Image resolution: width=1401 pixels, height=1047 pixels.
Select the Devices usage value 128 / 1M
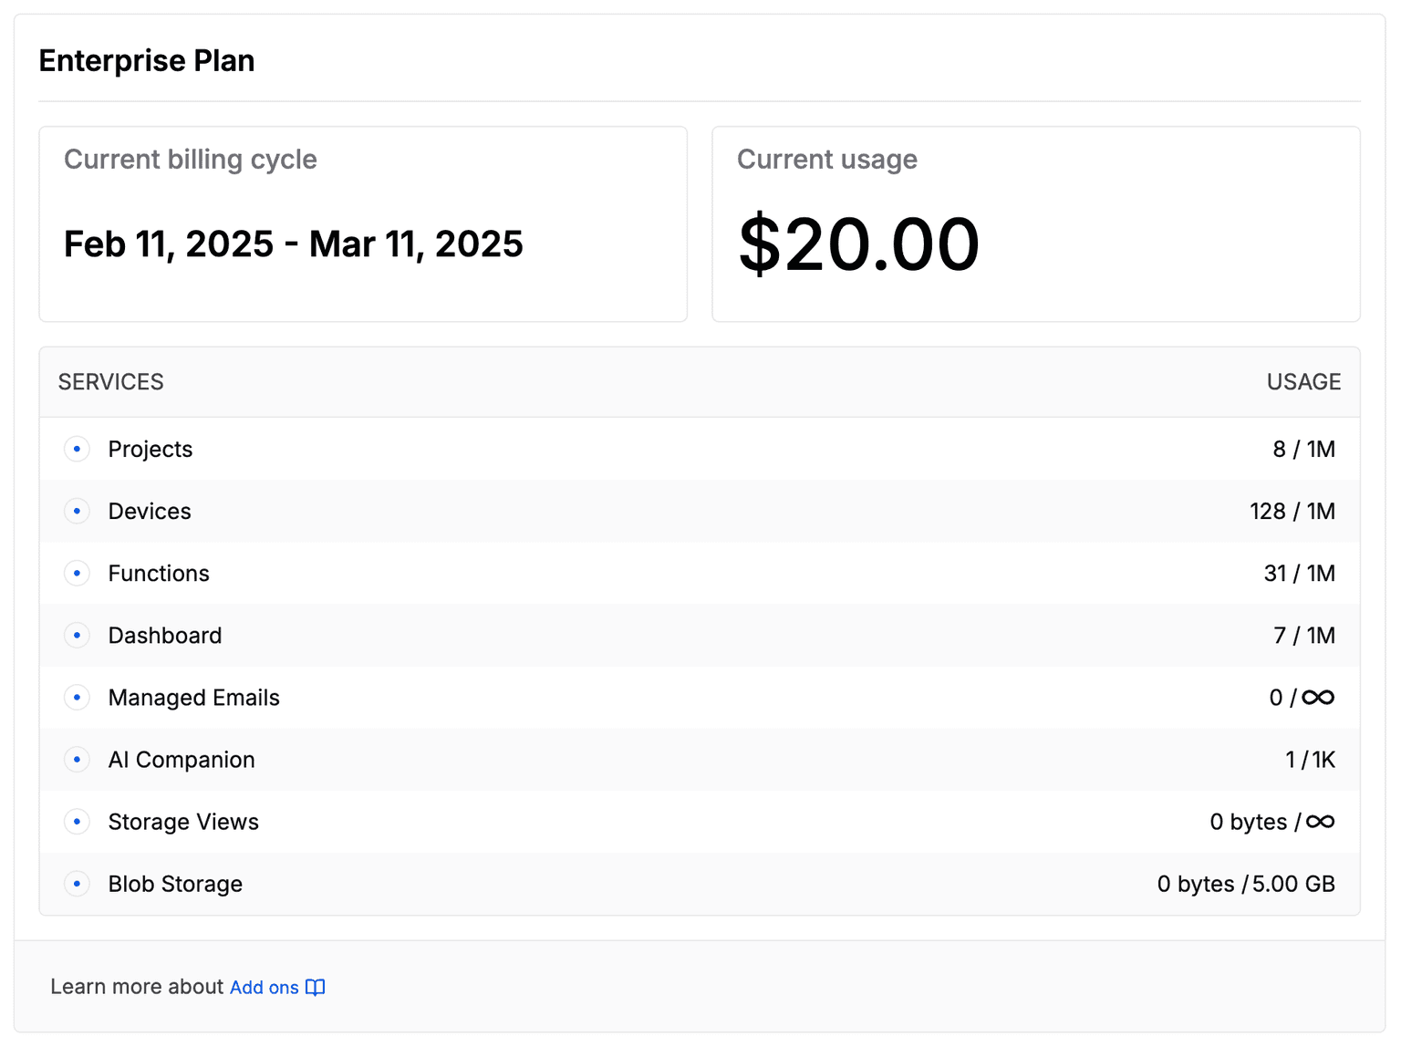point(1292,511)
